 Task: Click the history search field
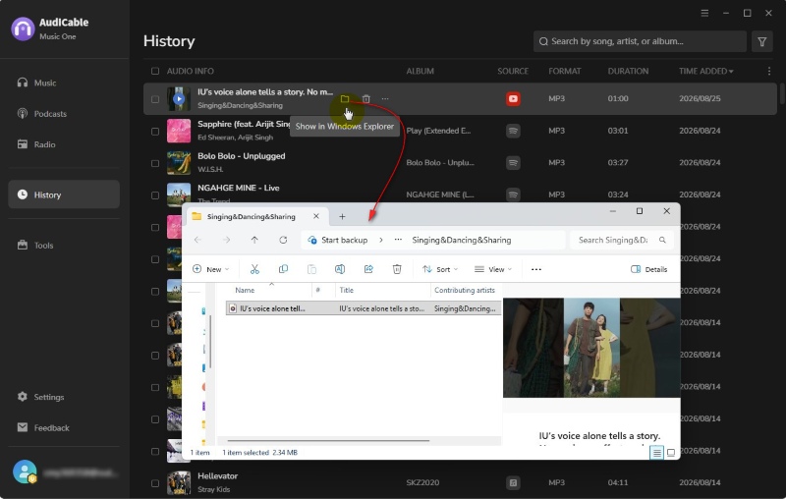640,41
